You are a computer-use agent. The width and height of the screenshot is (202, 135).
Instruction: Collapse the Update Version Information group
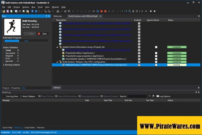57,47
